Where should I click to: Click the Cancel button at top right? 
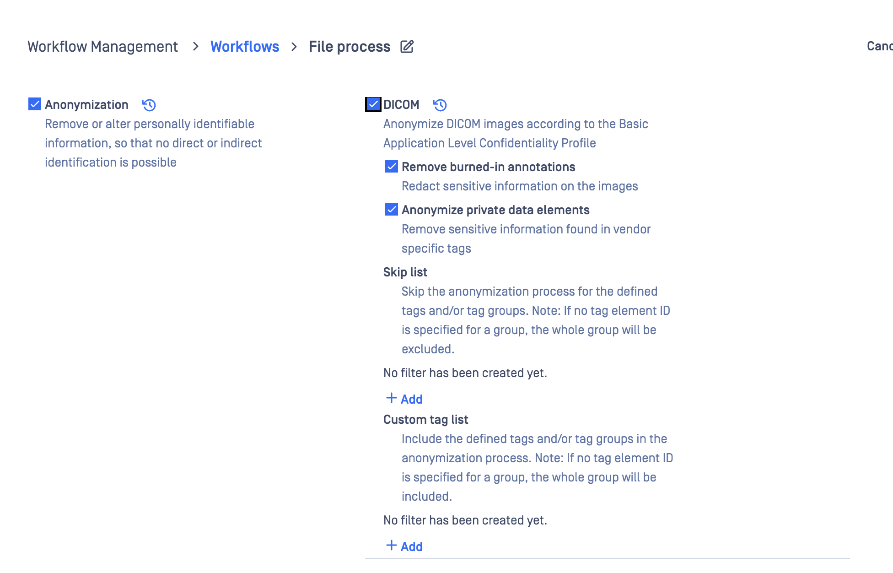(x=879, y=46)
